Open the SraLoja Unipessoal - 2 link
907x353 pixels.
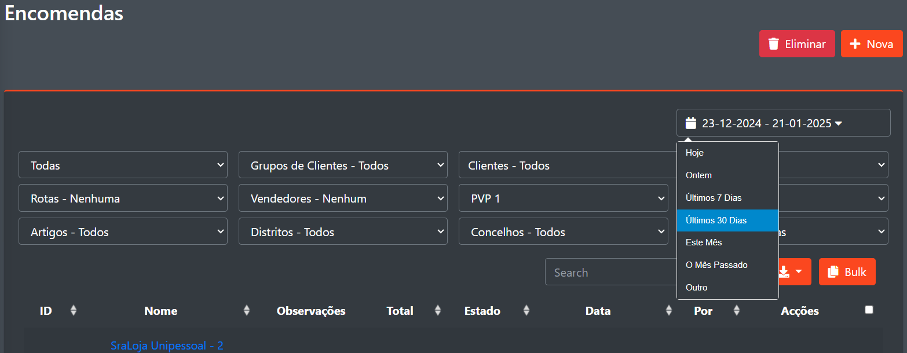click(167, 345)
